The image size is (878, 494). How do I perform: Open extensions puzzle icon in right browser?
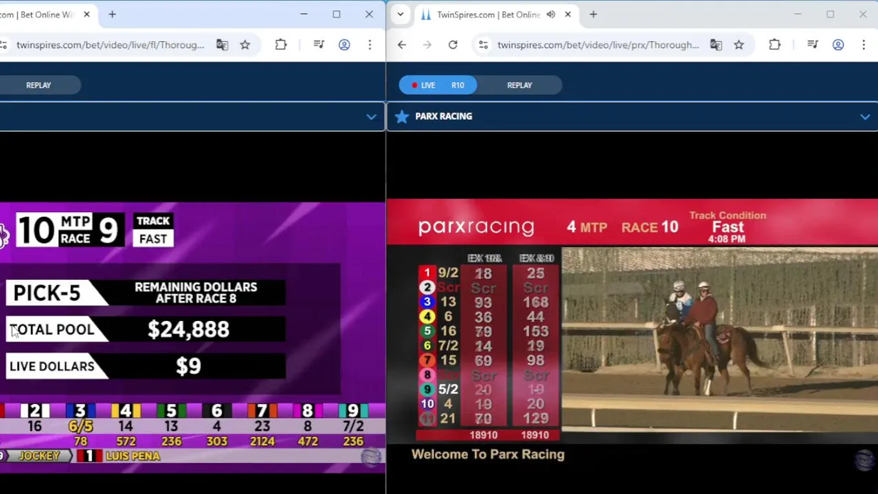pyautogui.click(x=775, y=45)
